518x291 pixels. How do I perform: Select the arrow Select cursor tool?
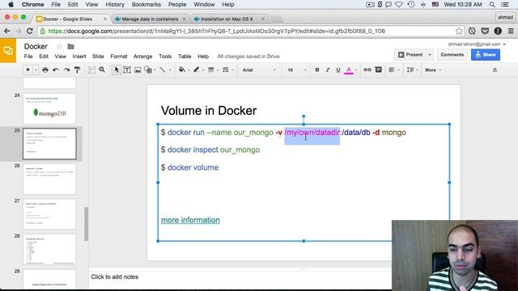117,70
